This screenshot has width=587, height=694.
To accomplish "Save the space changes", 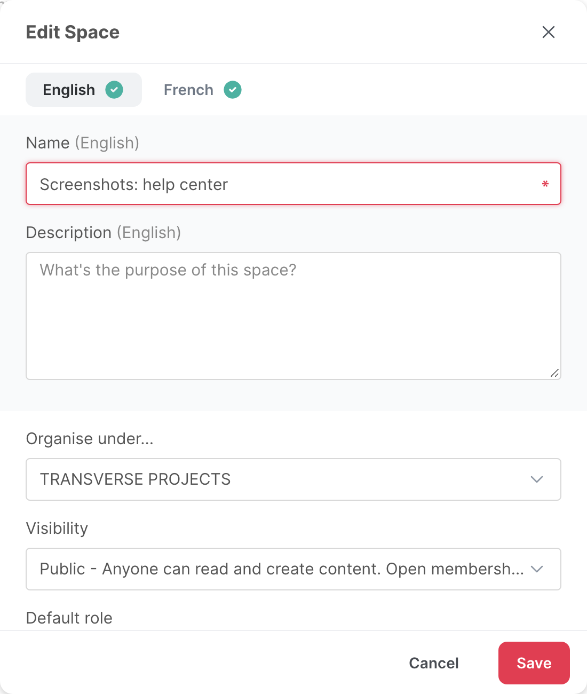I will click(534, 663).
